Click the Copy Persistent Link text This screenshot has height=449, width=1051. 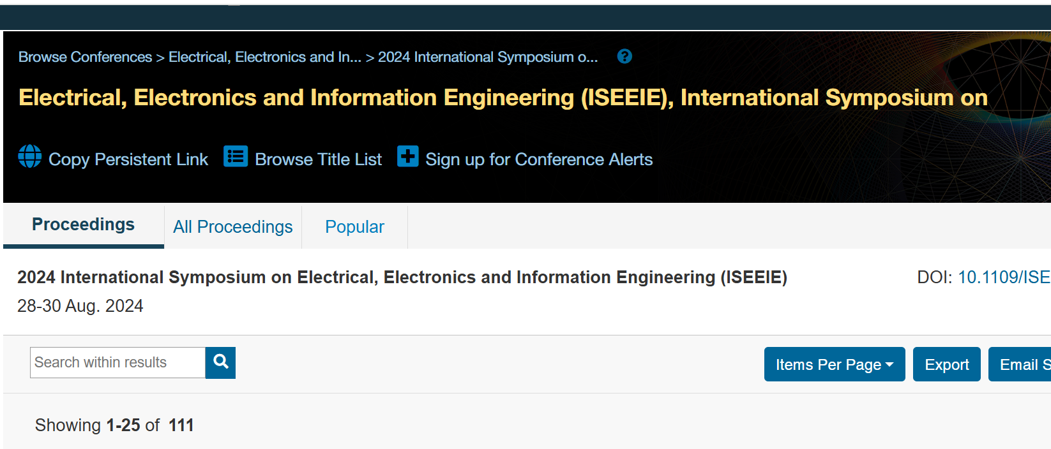click(x=128, y=159)
